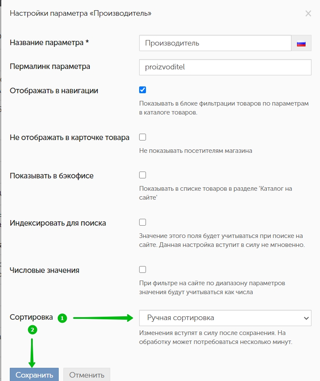Screen dimensions: 320x381
Task: Check the «Числовые значения» checkbox
Action: pyautogui.click(x=143, y=269)
